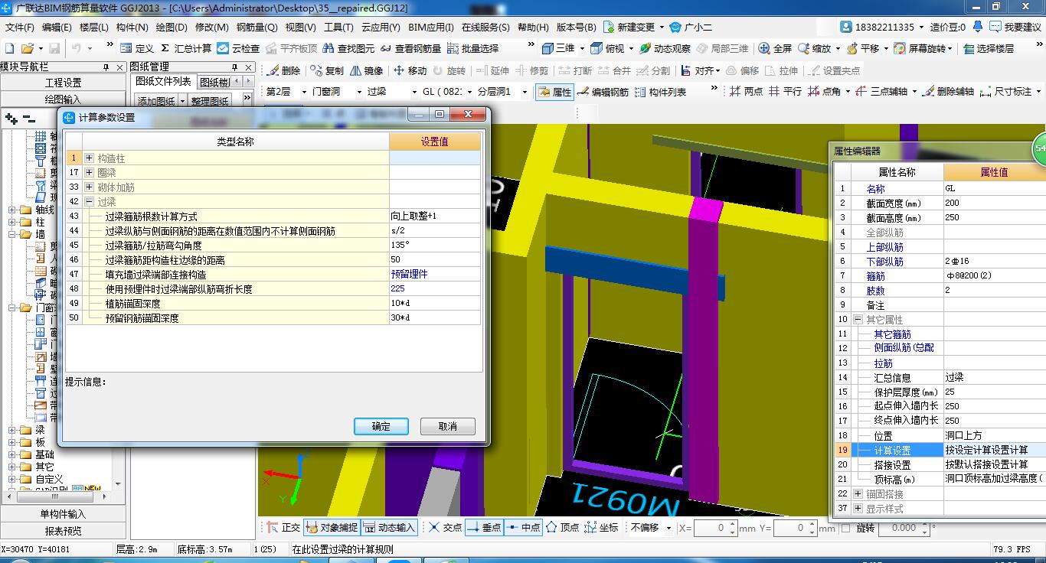1046x563 pixels.
Task: Click the 新建变更 new change button
Action: [x=633, y=27]
